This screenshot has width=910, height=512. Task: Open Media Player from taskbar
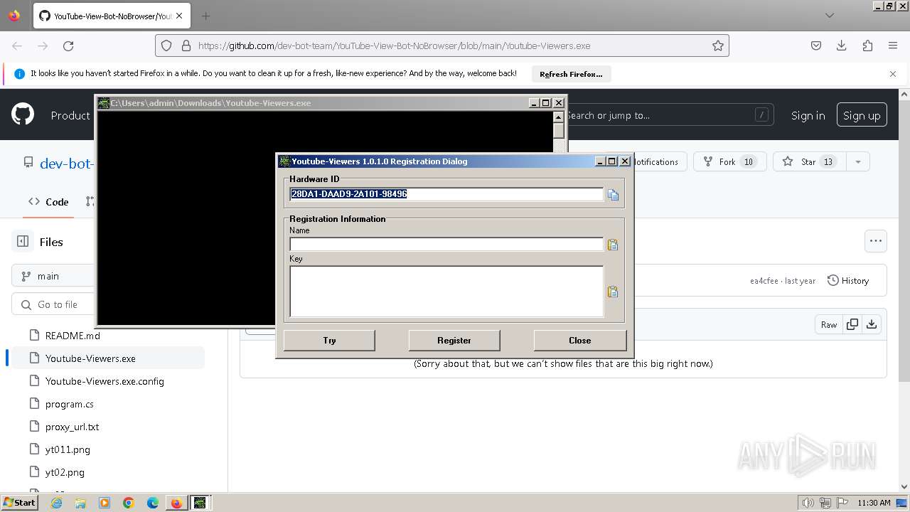[105, 503]
